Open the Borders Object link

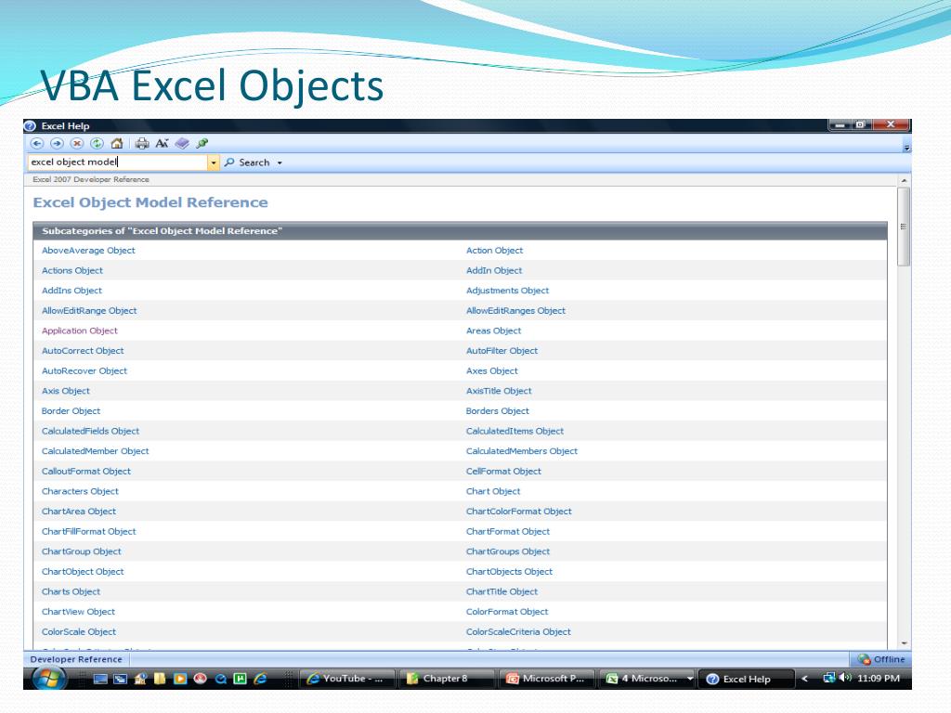pyautogui.click(x=498, y=411)
